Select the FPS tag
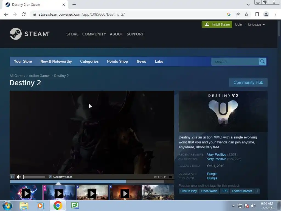 pyautogui.click(x=224, y=191)
